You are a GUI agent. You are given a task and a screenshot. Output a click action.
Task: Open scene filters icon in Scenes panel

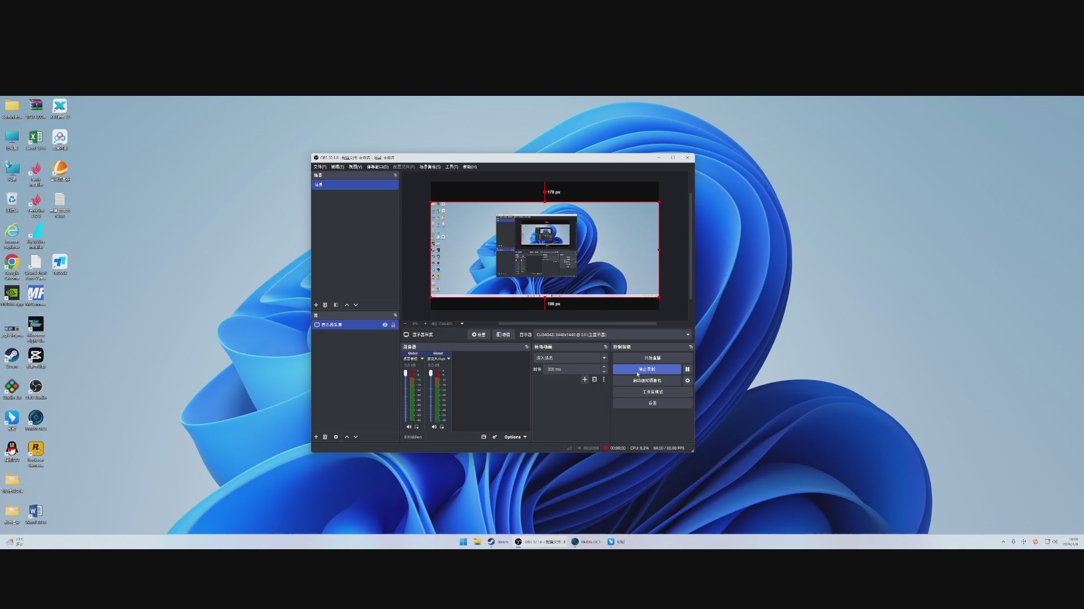click(336, 305)
